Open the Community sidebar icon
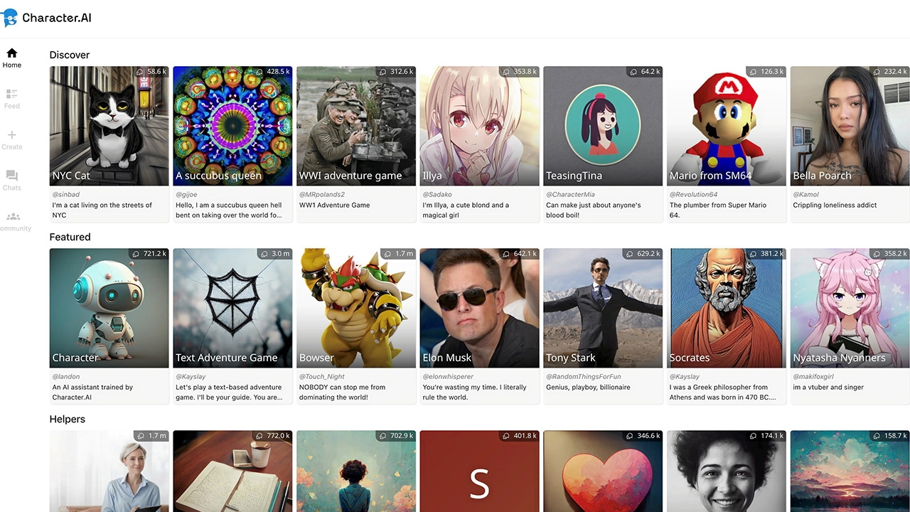The height and width of the screenshot is (512, 910). (x=13, y=217)
